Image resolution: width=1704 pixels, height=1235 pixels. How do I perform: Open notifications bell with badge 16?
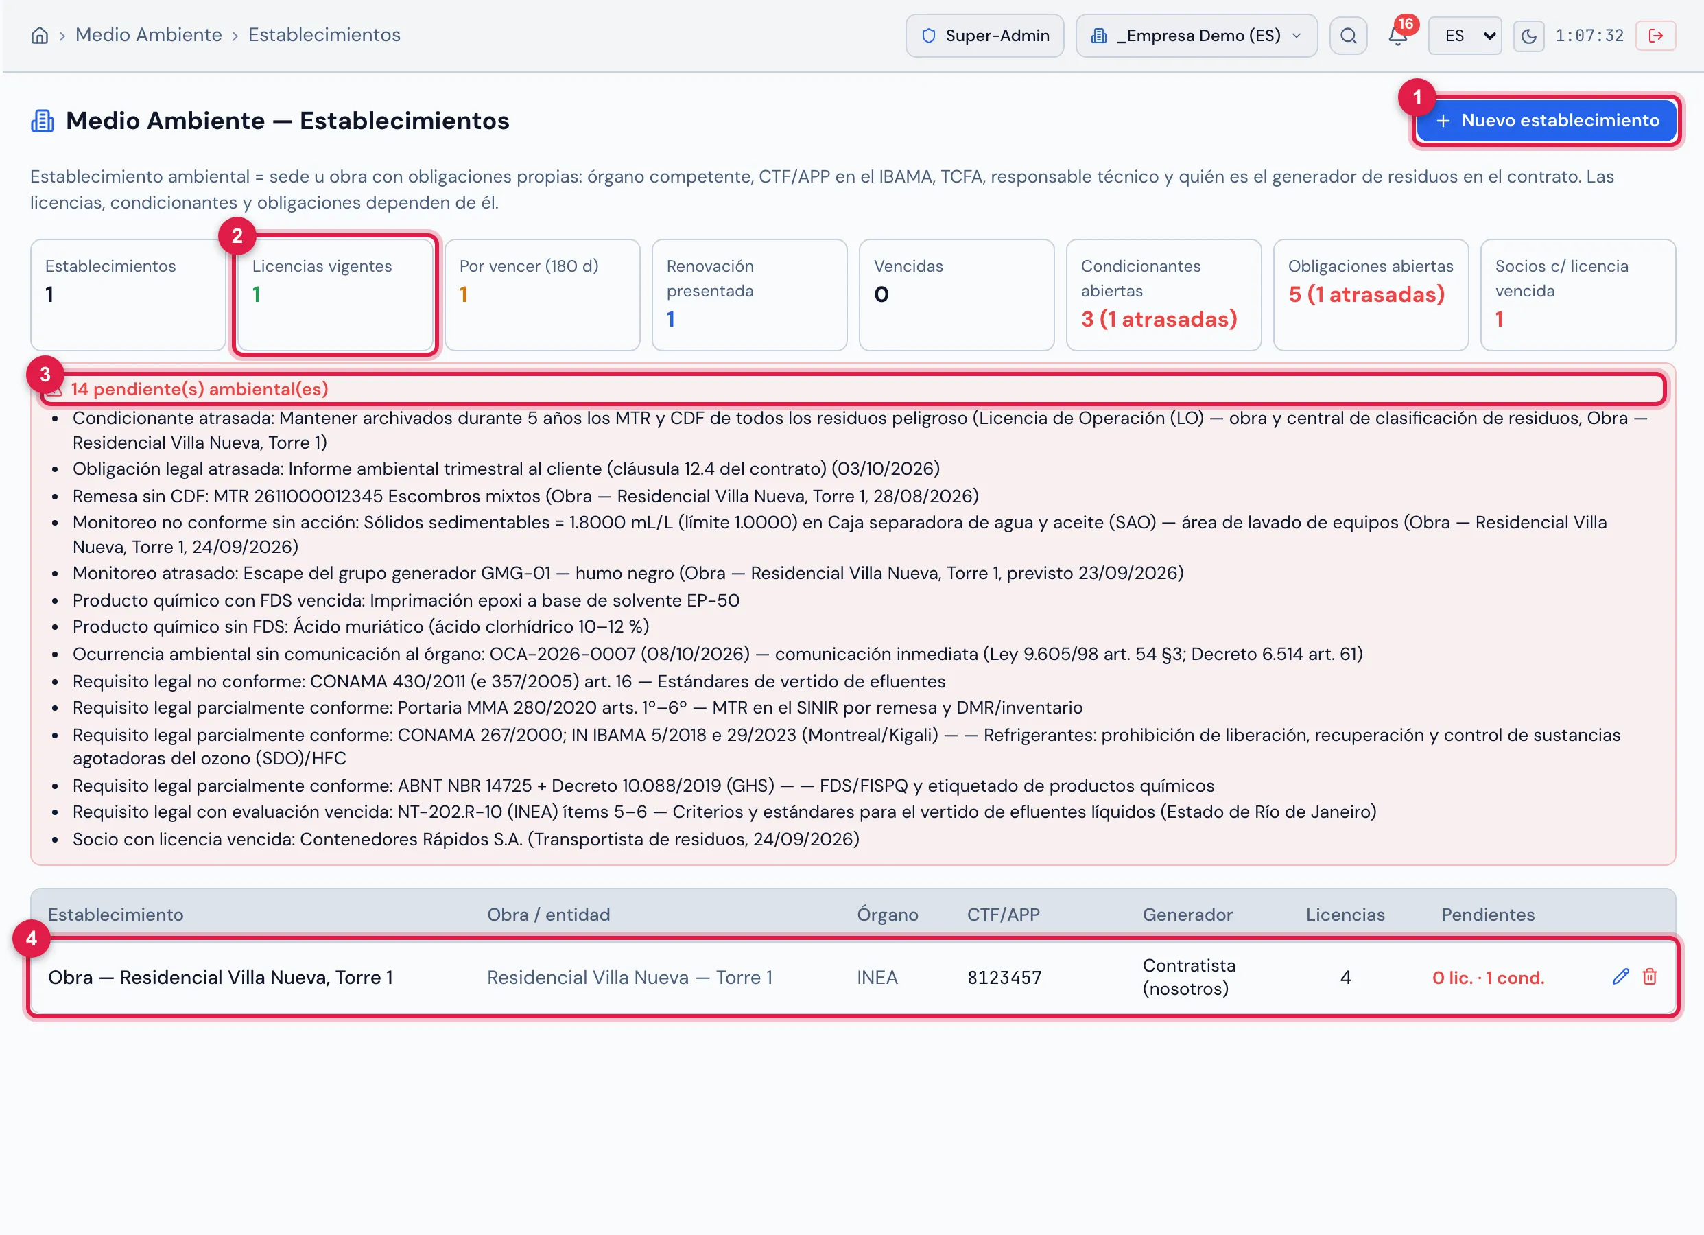tap(1397, 35)
